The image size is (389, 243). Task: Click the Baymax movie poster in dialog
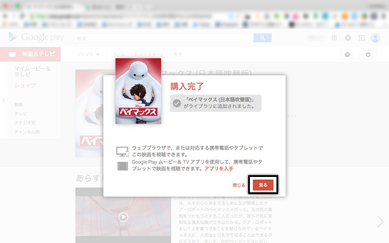(x=138, y=91)
